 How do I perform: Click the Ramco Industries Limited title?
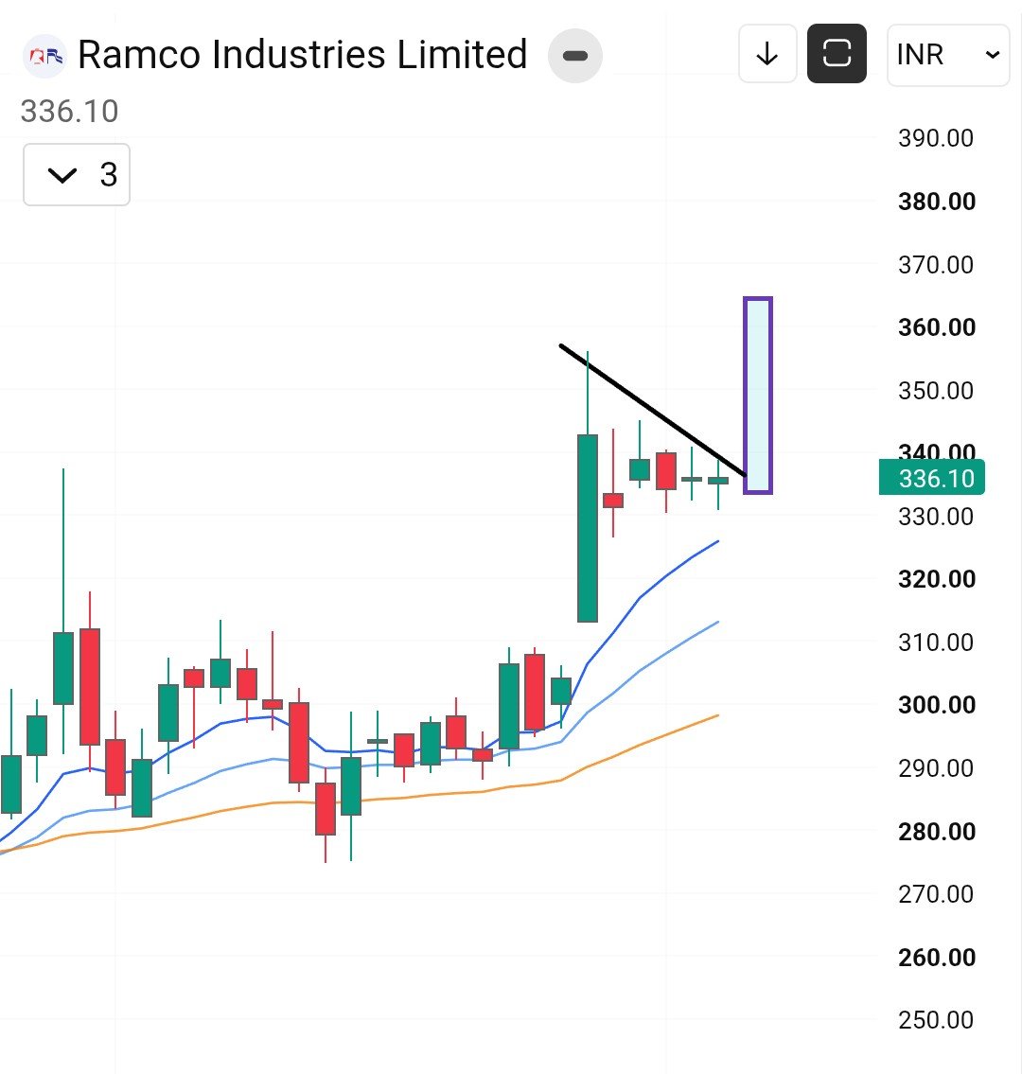pyautogui.click(x=302, y=55)
